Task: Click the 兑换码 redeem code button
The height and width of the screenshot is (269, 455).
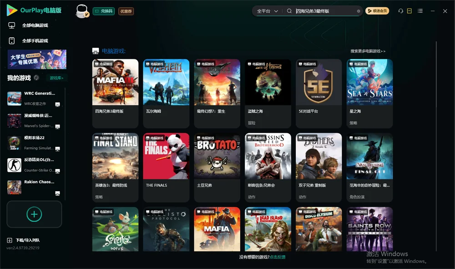Action: (104, 11)
